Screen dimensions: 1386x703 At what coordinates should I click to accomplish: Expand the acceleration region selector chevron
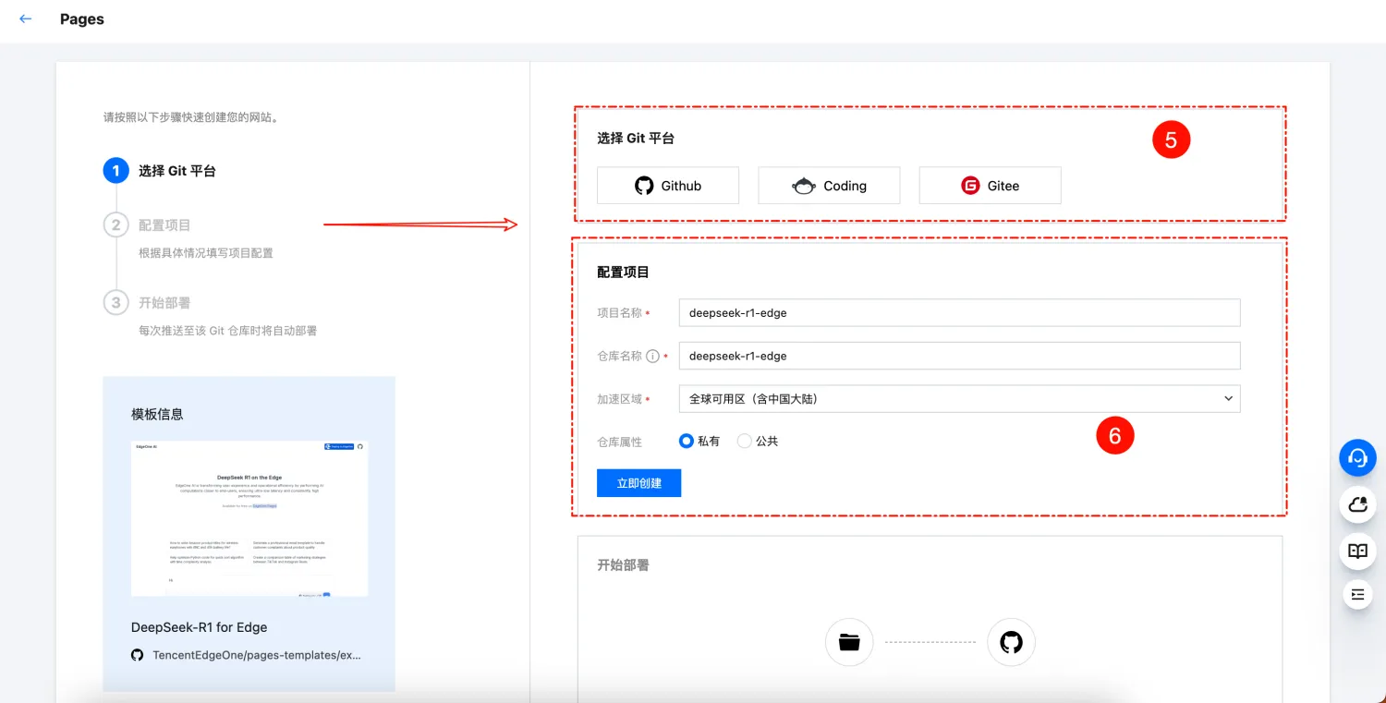1229,398
